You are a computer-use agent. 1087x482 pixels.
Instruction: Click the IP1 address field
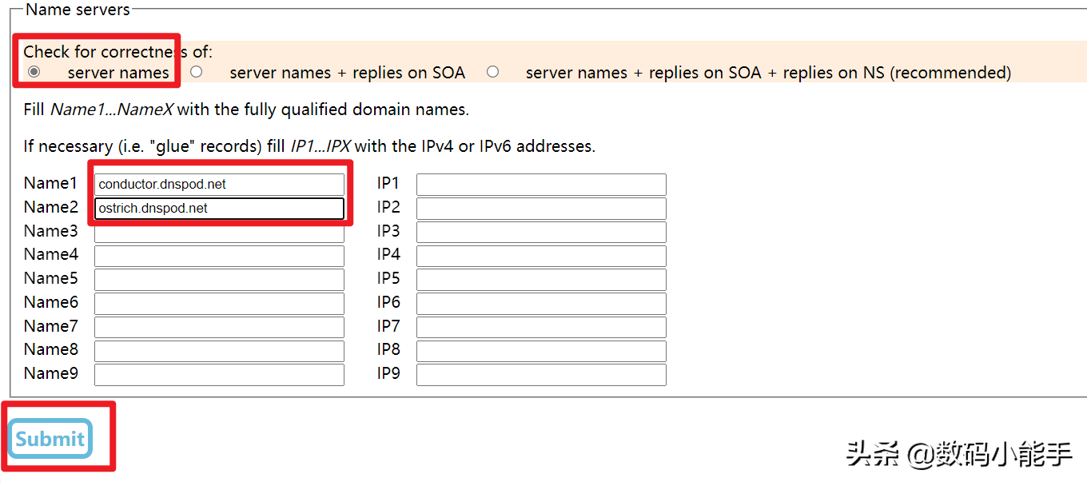(541, 185)
